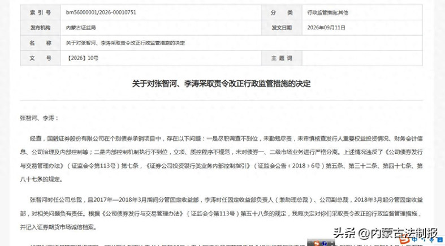The image size is (445, 246).
Task: Click the salutation 张智河、李涛：
Action: [x=39, y=118]
